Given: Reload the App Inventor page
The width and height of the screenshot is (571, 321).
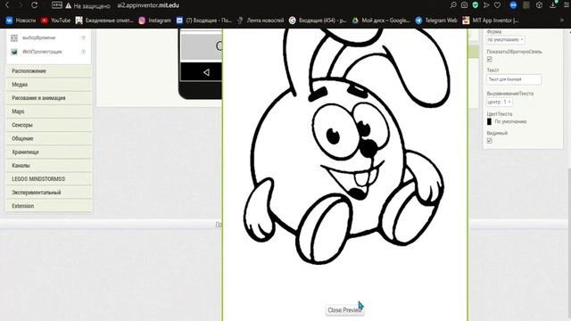Looking at the screenshot, I should point(34,5).
